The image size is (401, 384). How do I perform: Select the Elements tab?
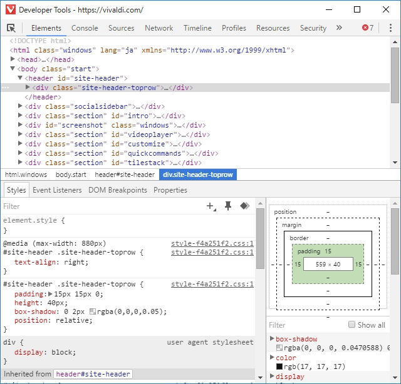pos(46,28)
